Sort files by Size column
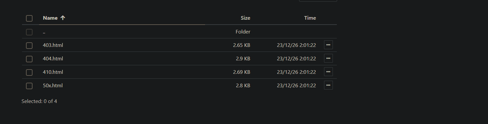 click(245, 18)
